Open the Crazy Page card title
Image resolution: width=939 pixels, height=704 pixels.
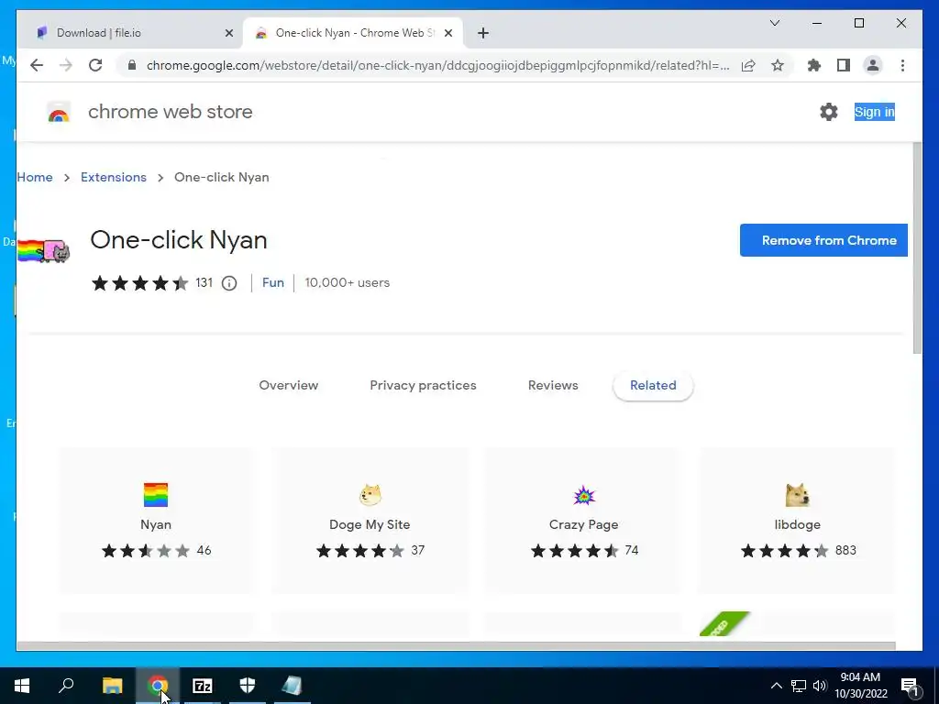tap(583, 524)
